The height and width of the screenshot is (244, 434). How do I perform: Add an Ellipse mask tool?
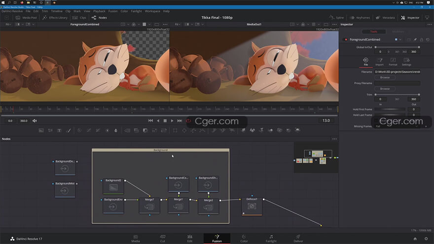tap(184, 130)
